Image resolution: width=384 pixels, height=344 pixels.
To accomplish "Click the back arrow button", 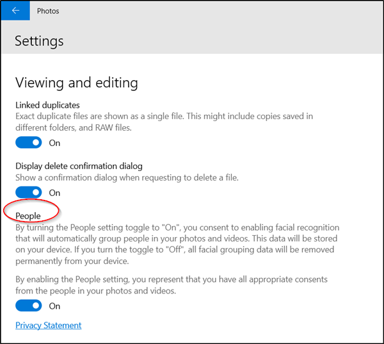I will [x=15, y=11].
